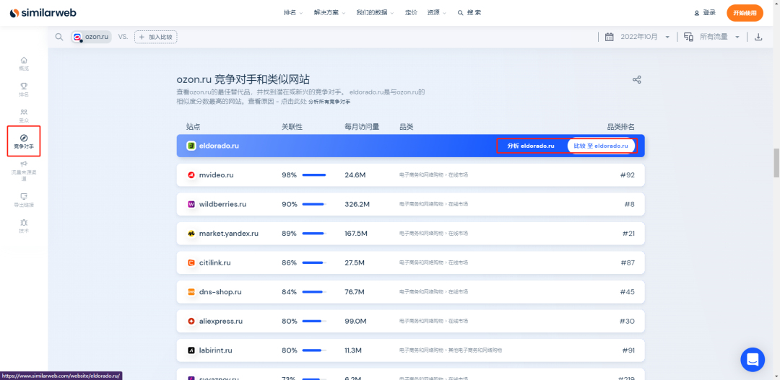Click the share icon near the title
This screenshot has width=780, height=380.
click(x=636, y=79)
